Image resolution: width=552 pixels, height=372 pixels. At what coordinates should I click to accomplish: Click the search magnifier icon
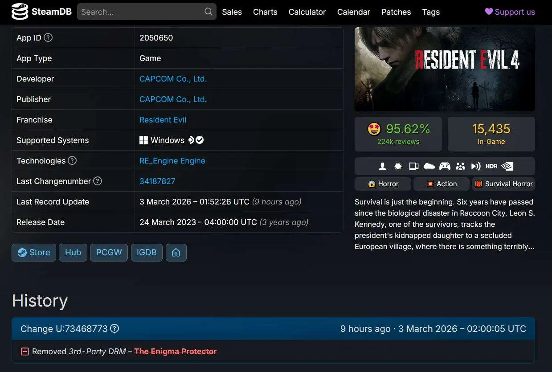click(x=208, y=12)
